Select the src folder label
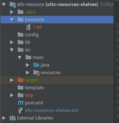The width and height of the screenshot is (119, 123). point(28,50)
